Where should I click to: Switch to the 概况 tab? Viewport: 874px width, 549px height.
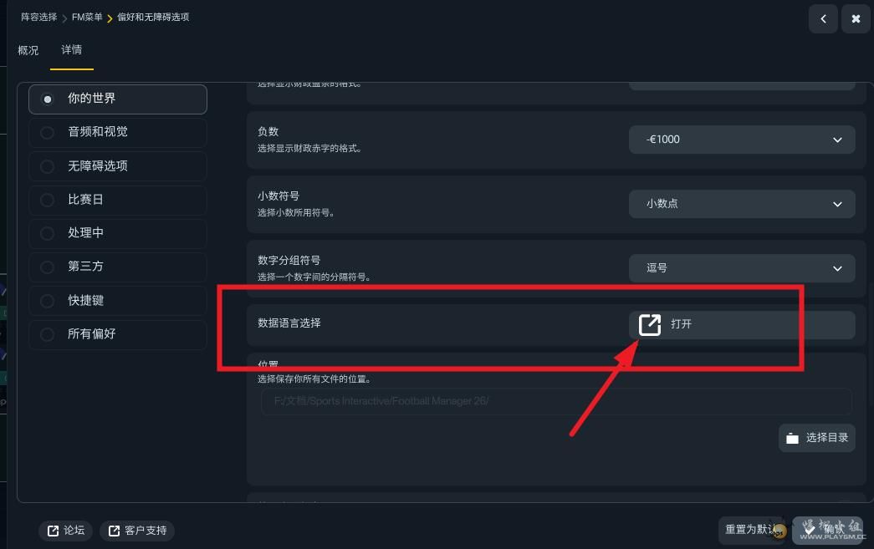[x=28, y=51]
